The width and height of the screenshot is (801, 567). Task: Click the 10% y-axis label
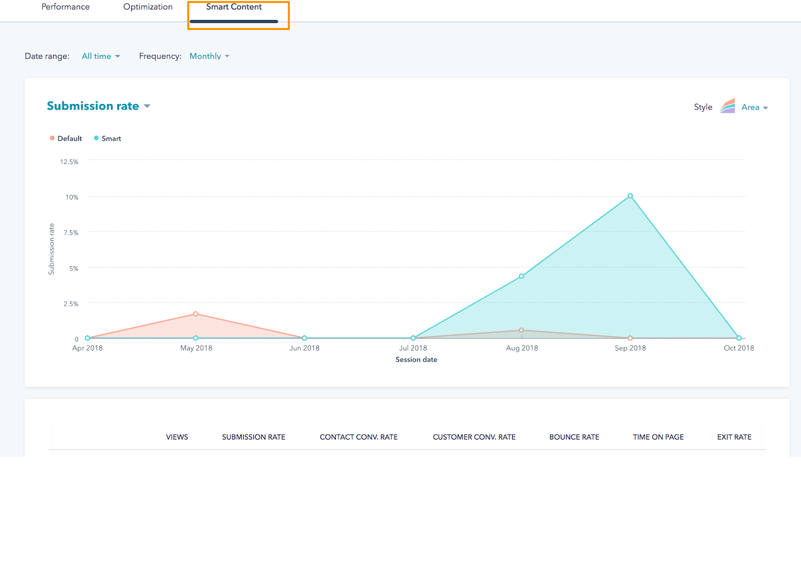point(72,197)
